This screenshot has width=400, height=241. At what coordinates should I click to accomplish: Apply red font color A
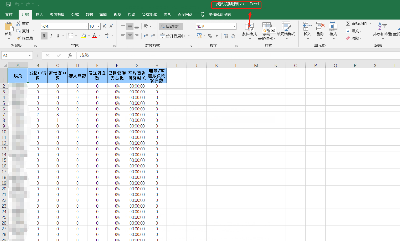click(95, 36)
